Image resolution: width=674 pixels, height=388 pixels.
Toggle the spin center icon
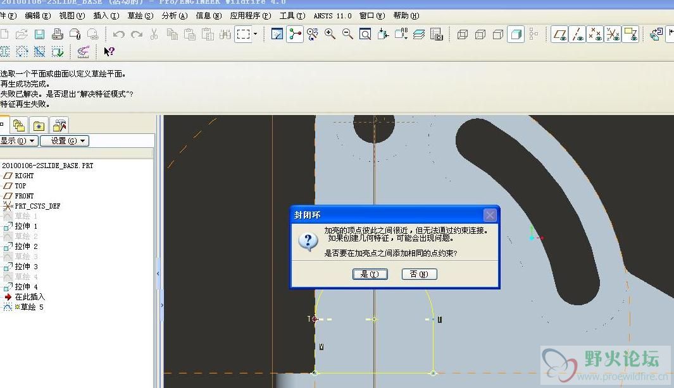click(x=295, y=34)
